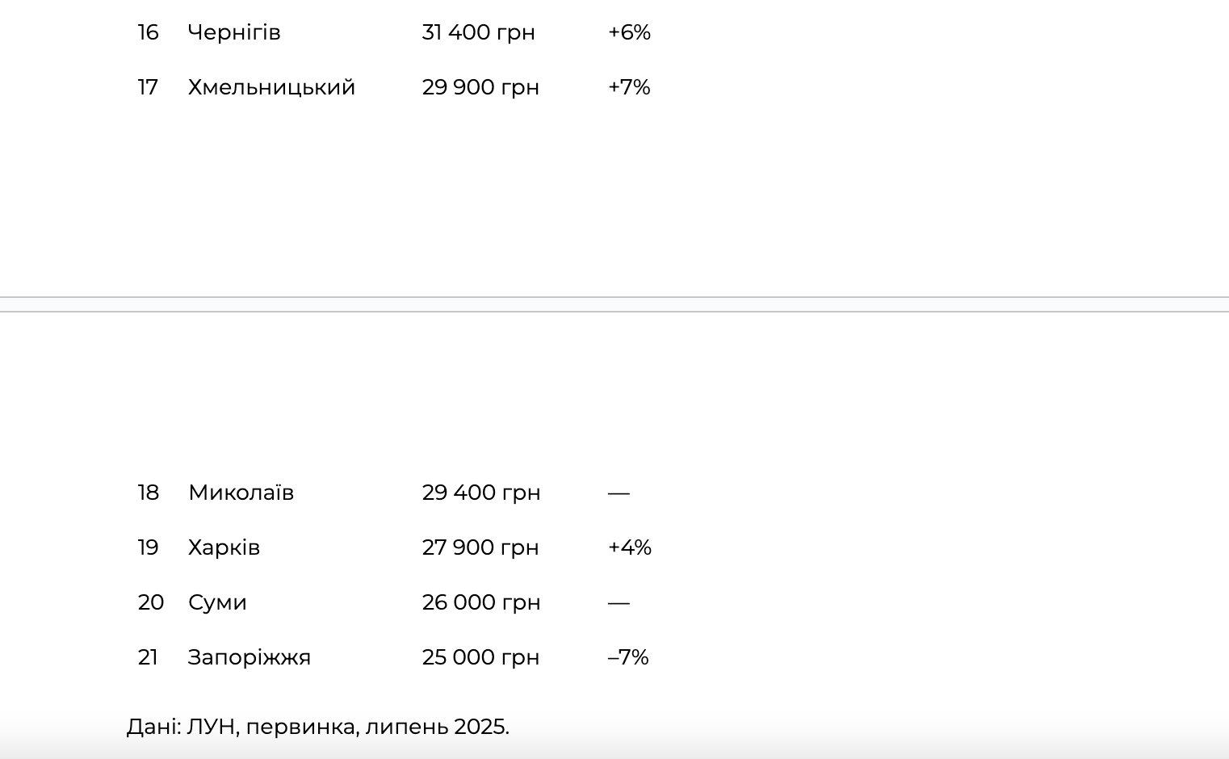Click the +6% change for Чернігів
The height and width of the screenshot is (759, 1229).
point(629,32)
